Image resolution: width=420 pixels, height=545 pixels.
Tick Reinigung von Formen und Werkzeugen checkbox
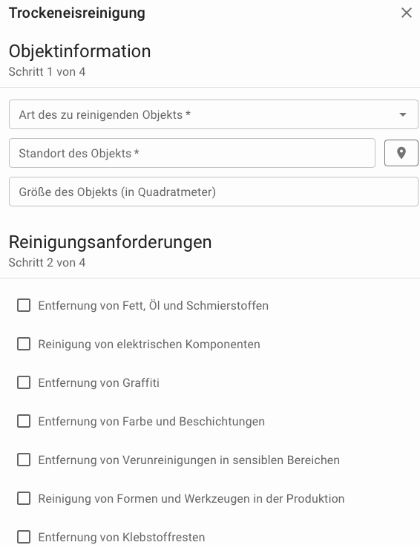(x=24, y=498)
